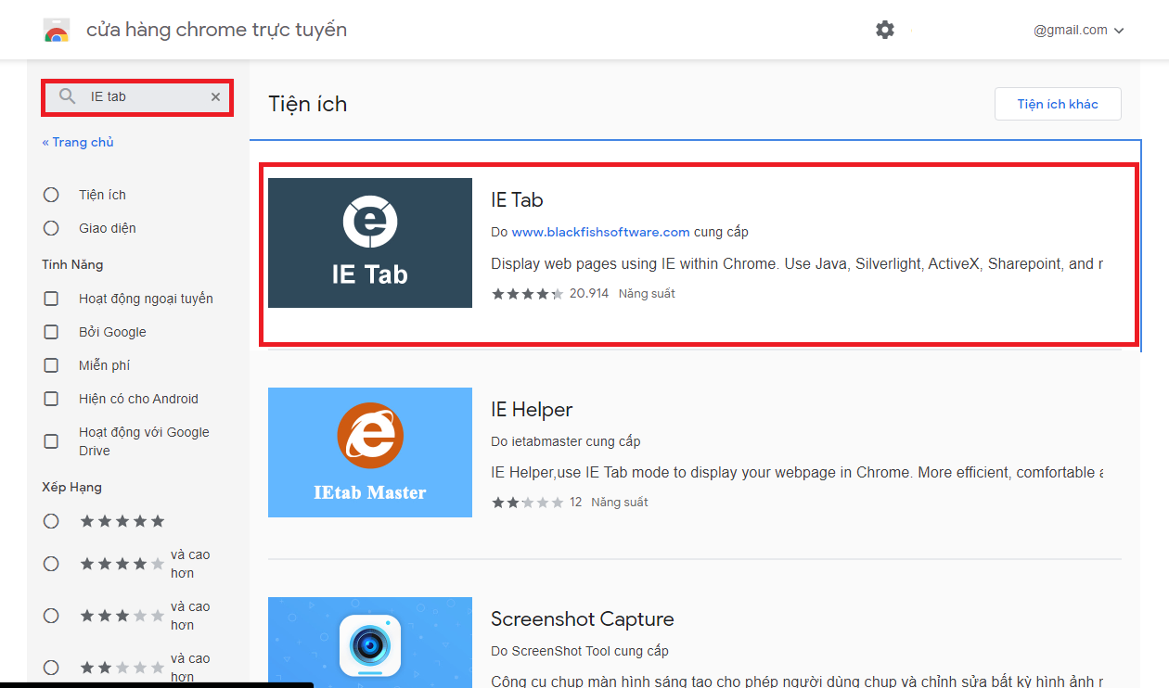
Task: Click the Chrome Web Store logo
Action: tap(57, 31)
